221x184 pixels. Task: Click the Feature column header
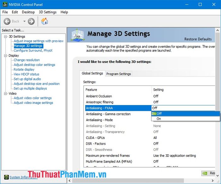(118, 90)
